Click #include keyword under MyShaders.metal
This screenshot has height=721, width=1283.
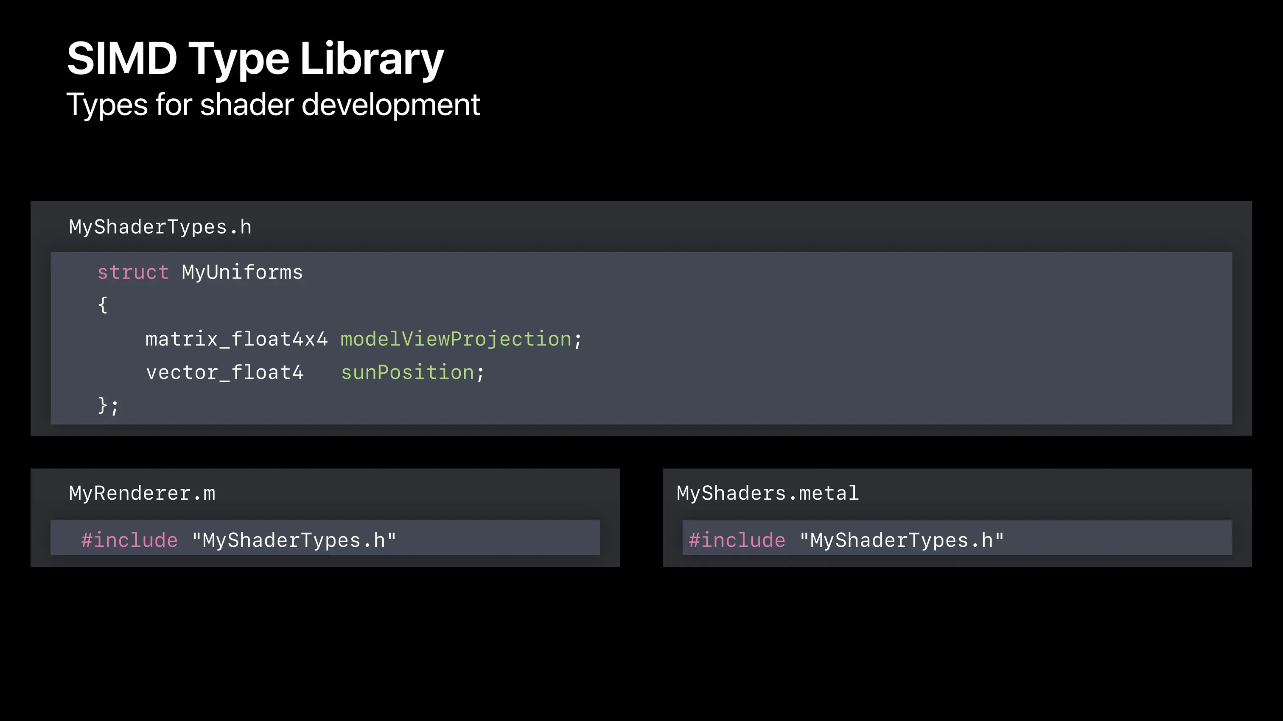(737, 540)
